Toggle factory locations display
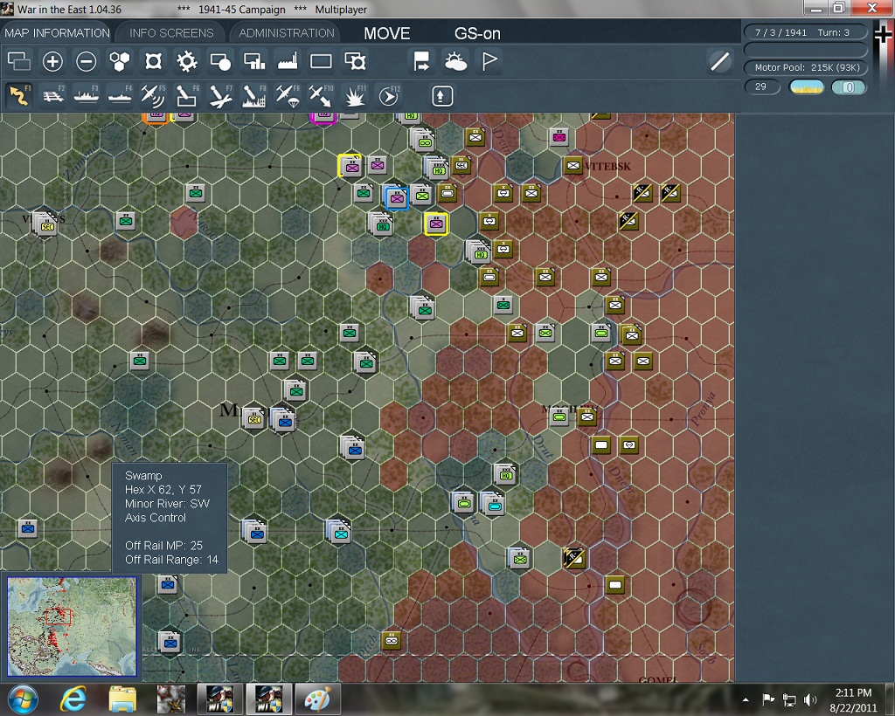Viewport: 895px width, 716px height. tap(288, 61)
